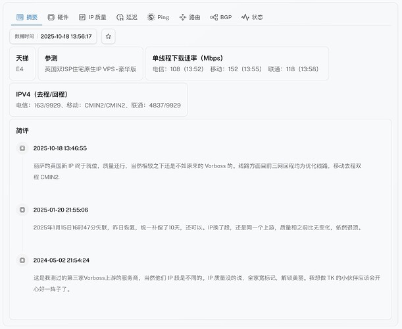Click the review timestamp 2024-05-02 21:54:24
The image size is (402, 329).
pos(61,260)
